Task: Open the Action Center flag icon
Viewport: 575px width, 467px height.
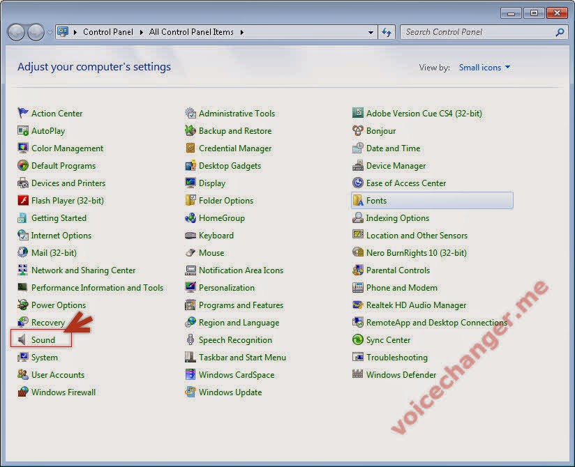Action: (23, 113)
